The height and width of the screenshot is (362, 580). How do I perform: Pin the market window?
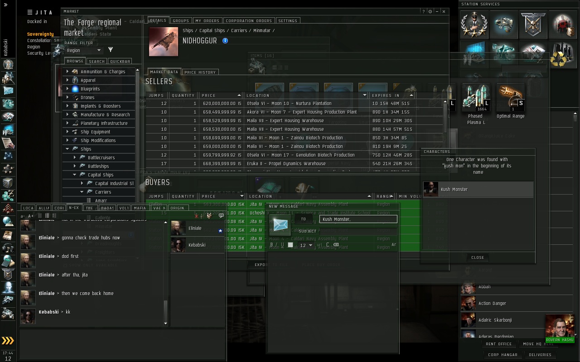click(x=430, y=11)
